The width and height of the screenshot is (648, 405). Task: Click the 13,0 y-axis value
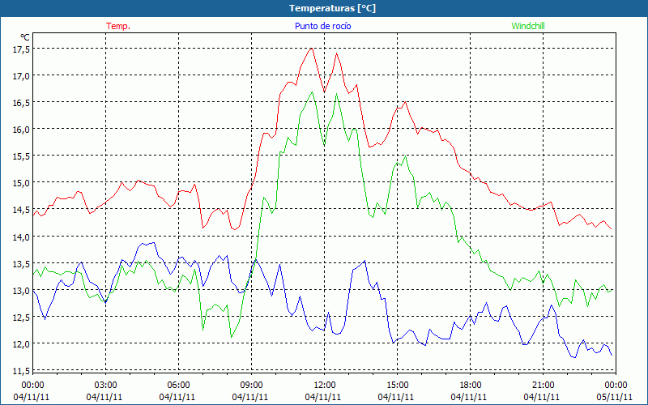(22, 291)
